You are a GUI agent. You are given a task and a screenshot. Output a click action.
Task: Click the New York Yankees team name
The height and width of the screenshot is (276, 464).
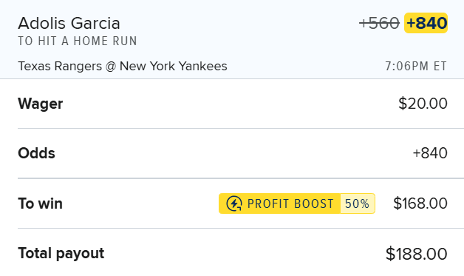(174, 66)
